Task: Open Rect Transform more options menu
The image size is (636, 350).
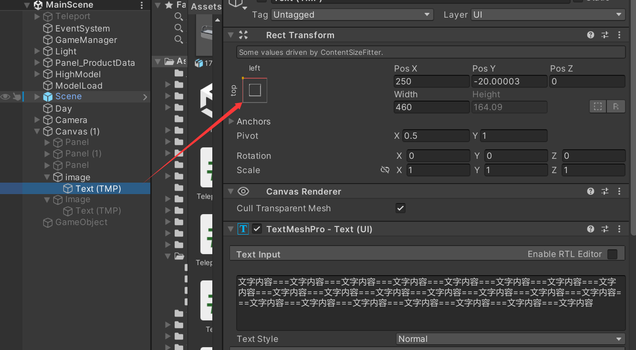Action: click(619, 35)
